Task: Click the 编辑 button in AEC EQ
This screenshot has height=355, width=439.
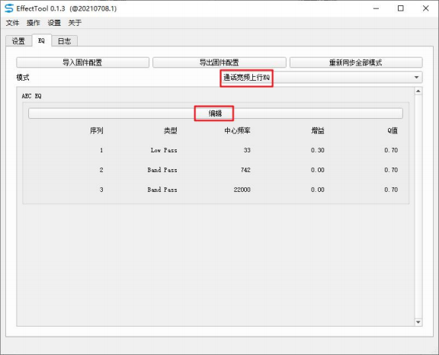Action: tap(215, 114)
